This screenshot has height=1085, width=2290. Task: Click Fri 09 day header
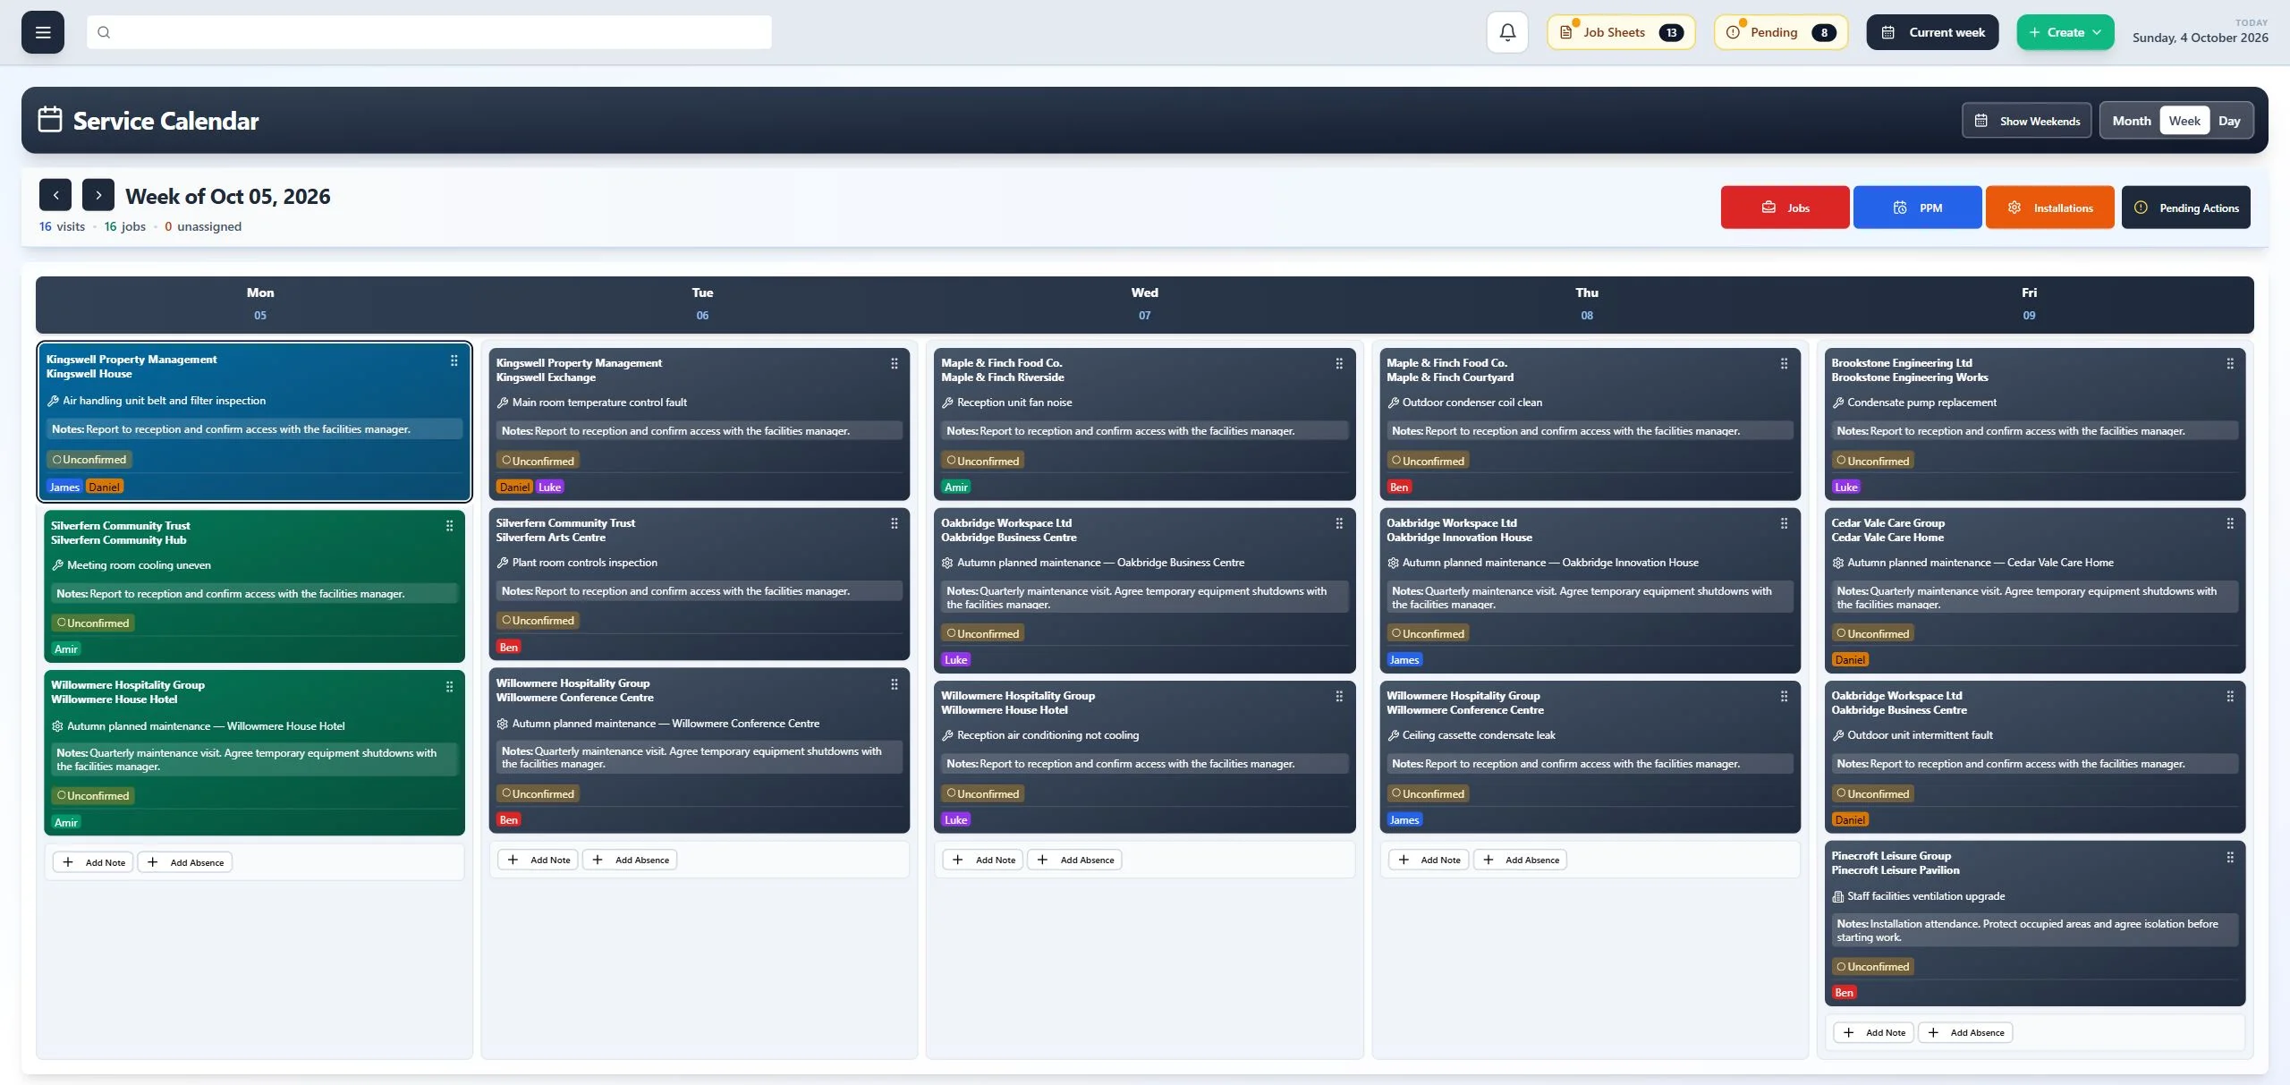(x=2029, y=303)
